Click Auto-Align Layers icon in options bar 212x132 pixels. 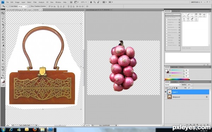87,6
